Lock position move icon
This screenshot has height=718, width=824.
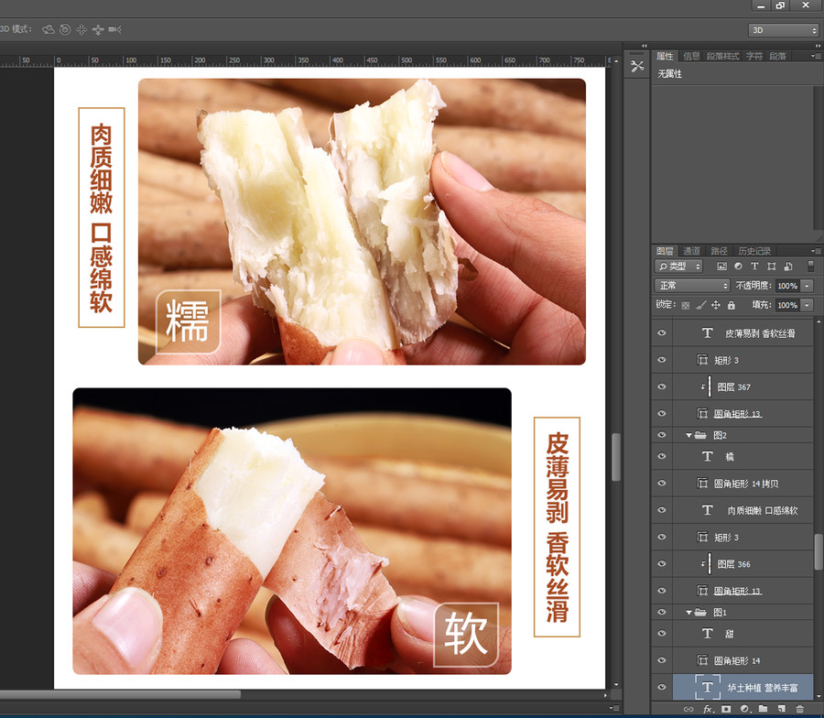[x=716, y=305]
